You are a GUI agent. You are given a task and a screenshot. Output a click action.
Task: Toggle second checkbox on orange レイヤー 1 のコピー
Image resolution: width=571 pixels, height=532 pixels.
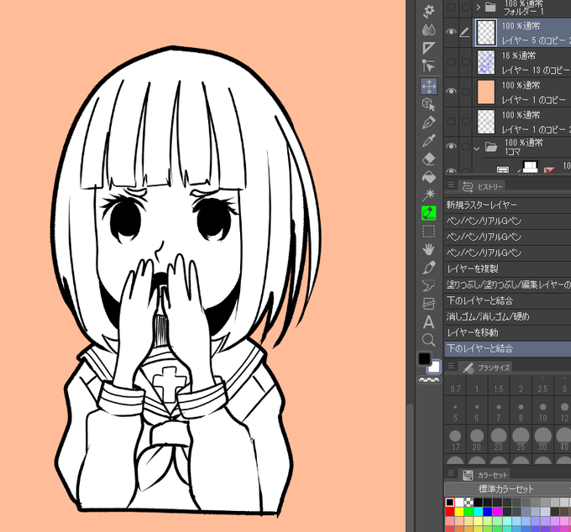click(x=465, y=91)
